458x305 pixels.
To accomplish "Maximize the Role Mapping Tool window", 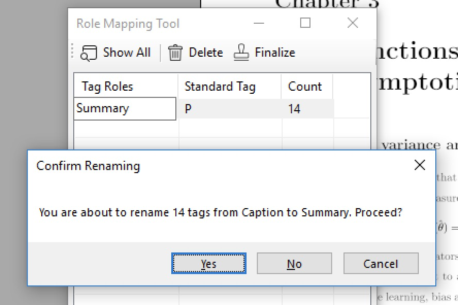I will (305, 23).
